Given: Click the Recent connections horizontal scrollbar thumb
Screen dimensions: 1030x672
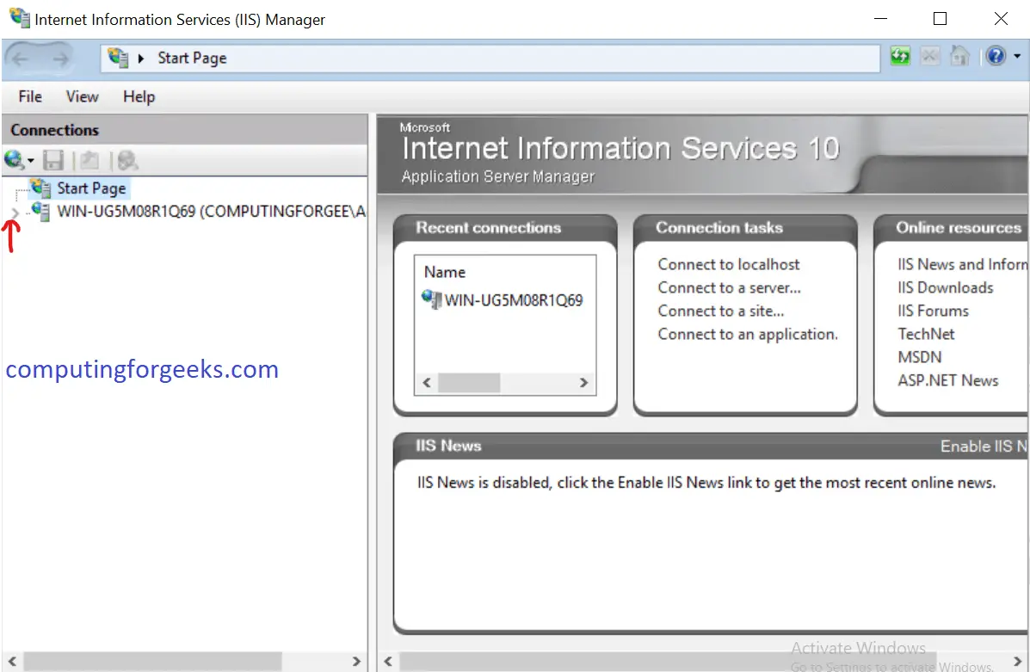Looking at the screenshot, I should pos(469,382).
